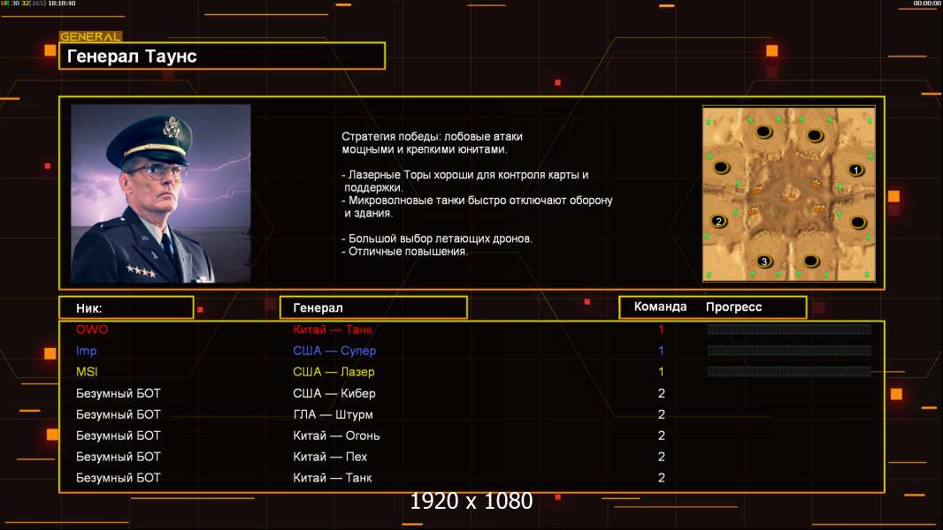
Task: Click the Генерал Таунс title field
Action: point(222,56)
